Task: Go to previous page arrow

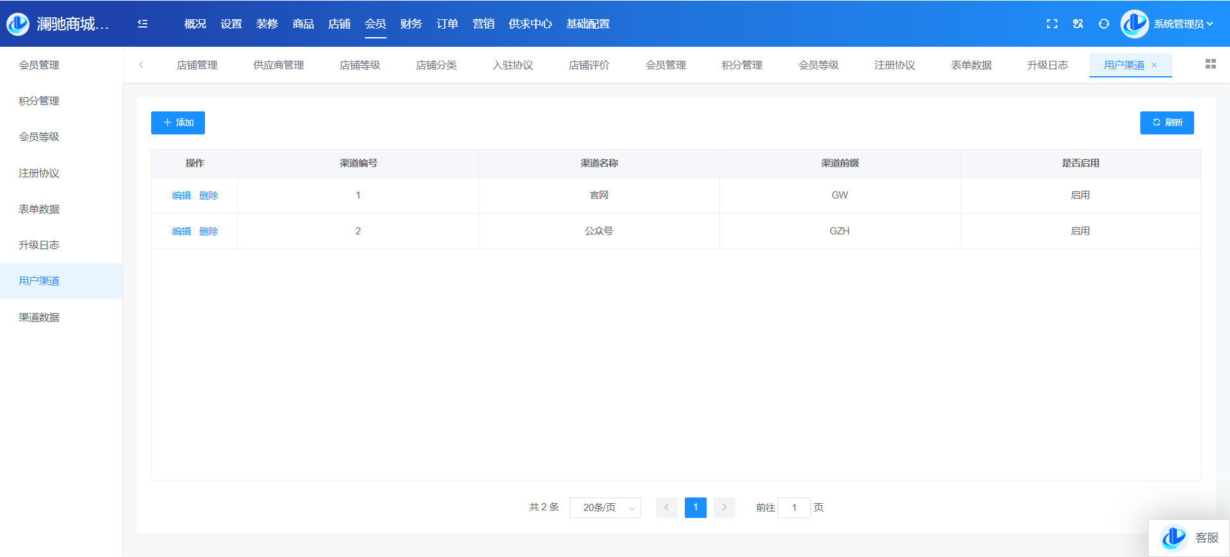Action: click(x=666, y=508)
